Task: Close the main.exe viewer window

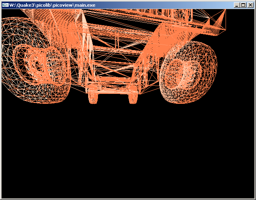Action: (250, 5)
